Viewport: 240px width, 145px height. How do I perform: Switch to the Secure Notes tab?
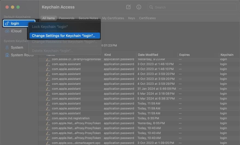[x=88, y=18]
